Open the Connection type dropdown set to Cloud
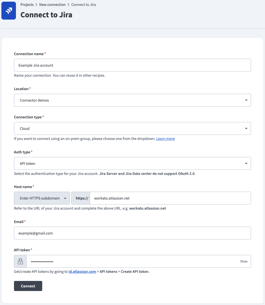Viewport: 265px width, 305px height. [132, 128]
